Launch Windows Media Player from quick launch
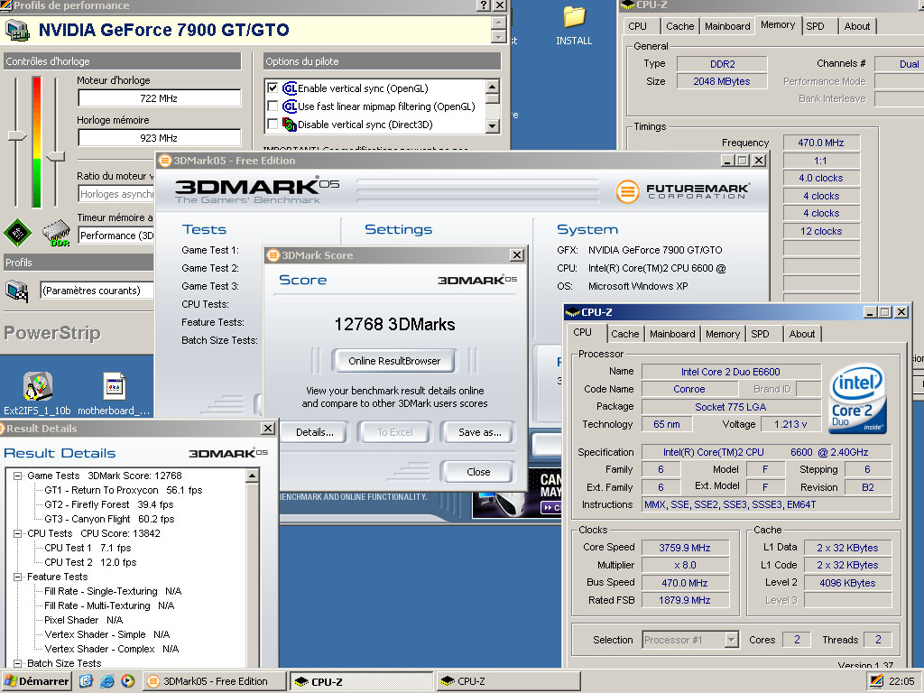This screenshot has width=924, height=693. 127,681
